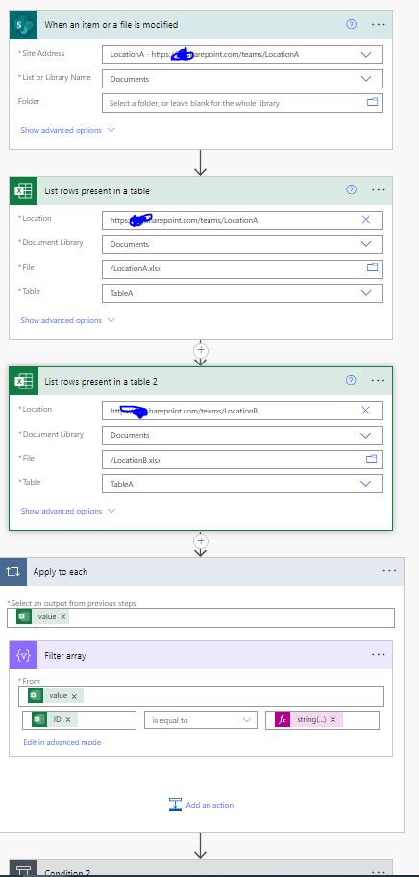419x877 pixels.
Task: Collapse the 'Apply to each' header
Action: coord(202,571)
